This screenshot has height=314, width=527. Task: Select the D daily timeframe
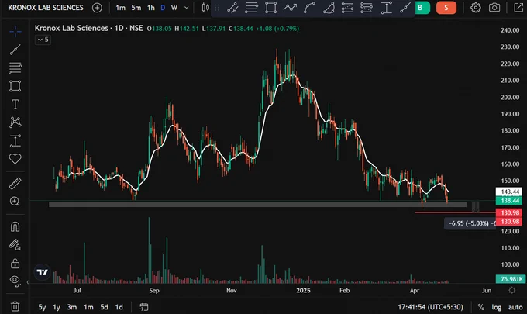click(163, 8)
